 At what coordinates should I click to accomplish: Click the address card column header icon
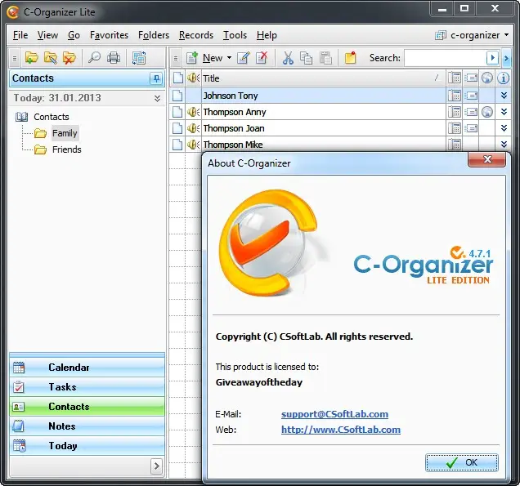pyautogui.click(x=471, y=78)
